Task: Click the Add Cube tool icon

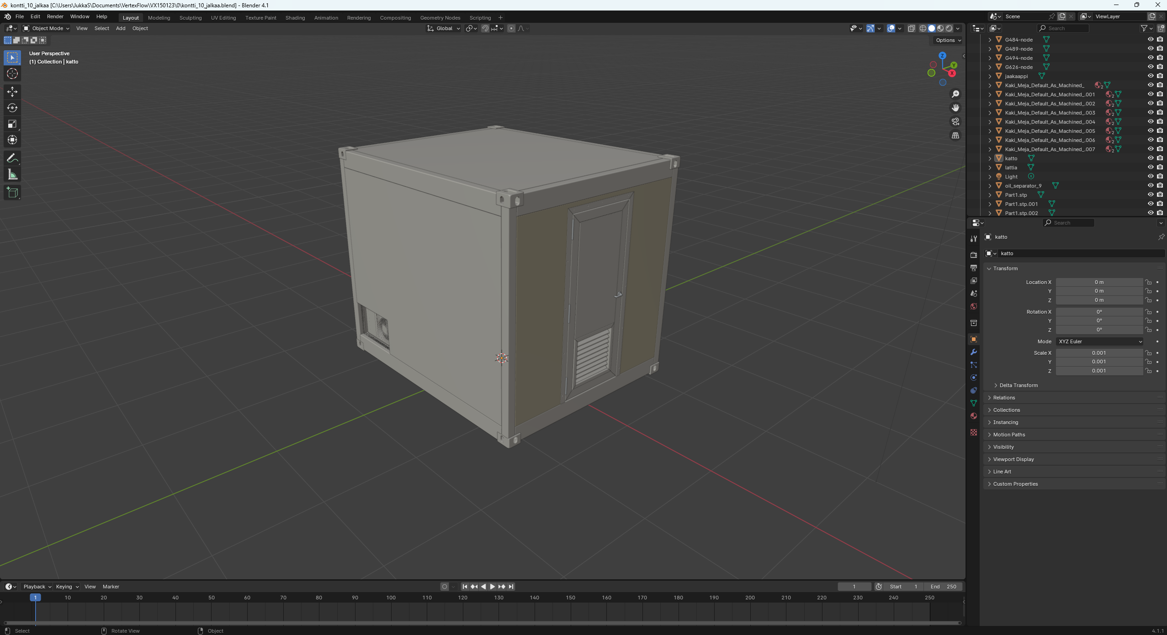Action: [x=12, y=193]
